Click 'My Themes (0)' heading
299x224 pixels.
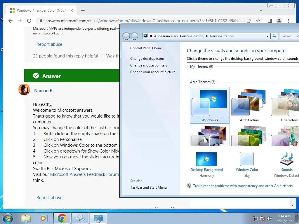(201, 66)
